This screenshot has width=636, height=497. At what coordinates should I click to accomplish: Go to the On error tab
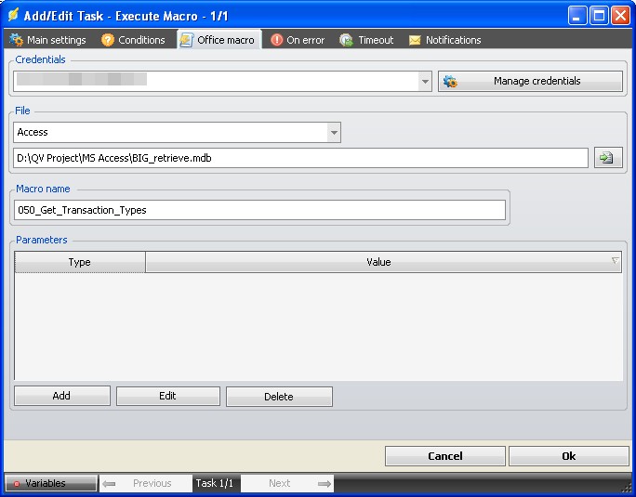[298, 40]
